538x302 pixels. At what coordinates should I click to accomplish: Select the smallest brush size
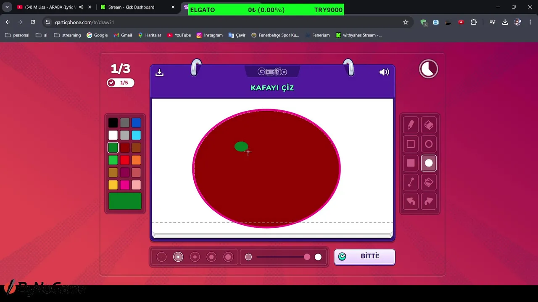(x=161, y=257)
